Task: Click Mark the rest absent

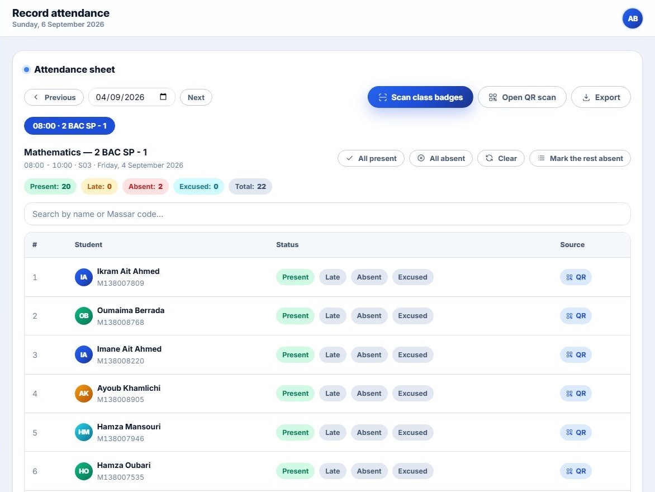Action: pyautogui.click(x=580, y=158)
